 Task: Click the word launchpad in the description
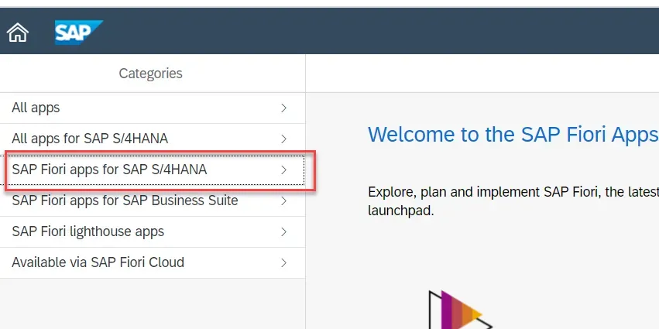(x=400, y=210)
